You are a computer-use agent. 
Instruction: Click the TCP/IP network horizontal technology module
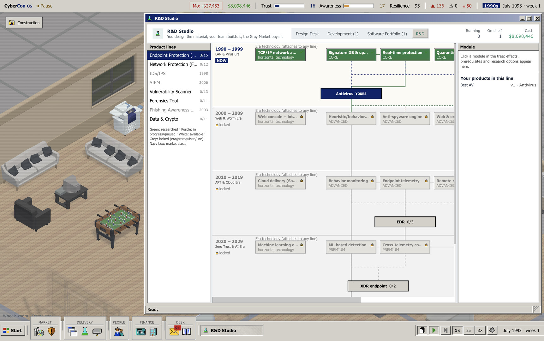280,55
